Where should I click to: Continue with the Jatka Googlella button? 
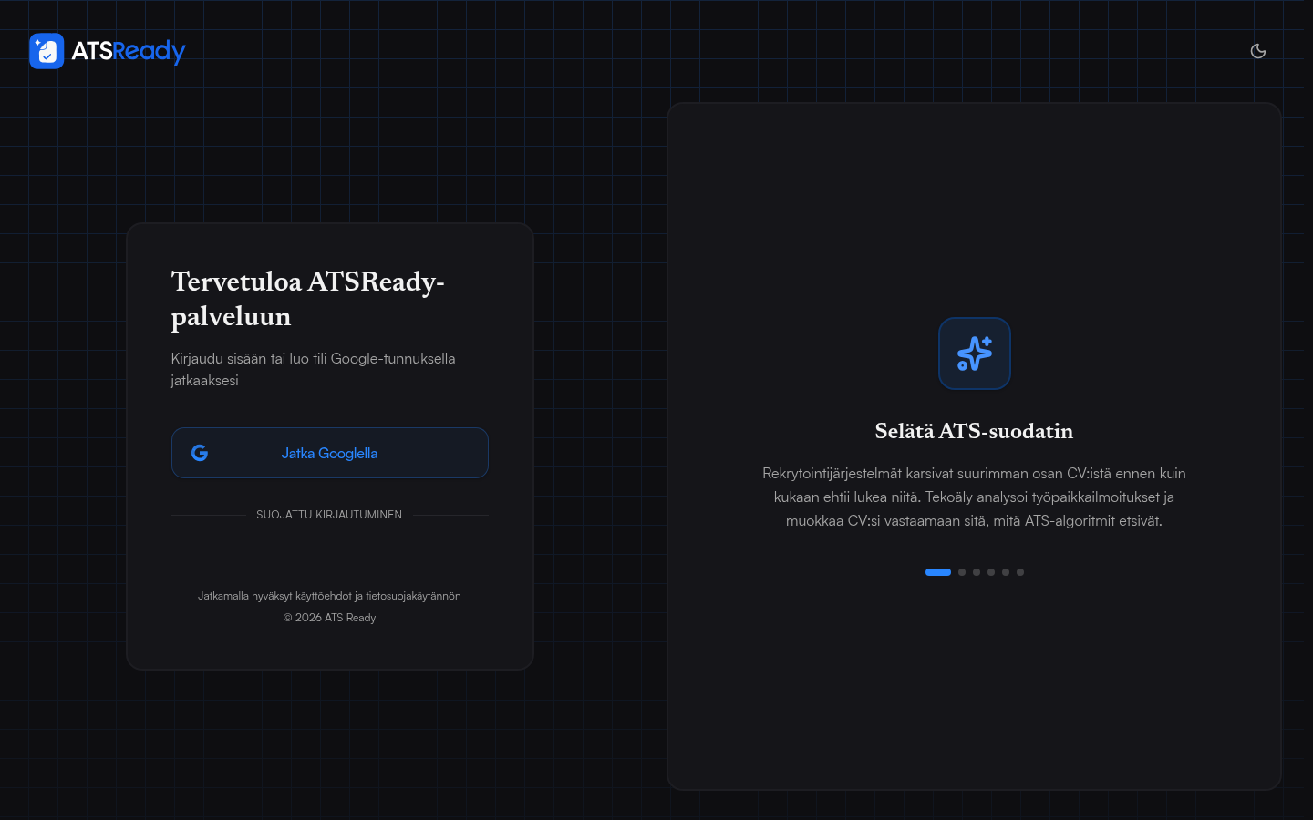(330, 453)
